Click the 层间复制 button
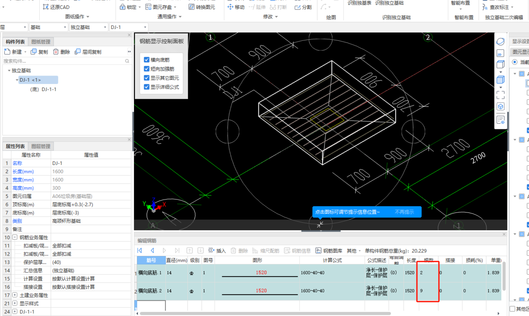 (x=88, y=52)
